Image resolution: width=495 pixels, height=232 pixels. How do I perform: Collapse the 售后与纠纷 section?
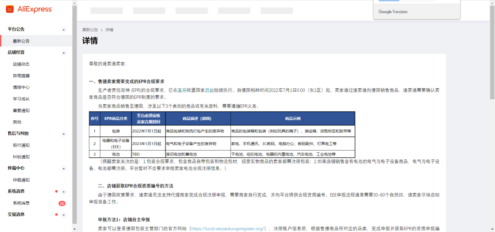coord(64,134)
